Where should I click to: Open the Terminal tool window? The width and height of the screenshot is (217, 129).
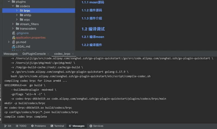coord(57,126)
